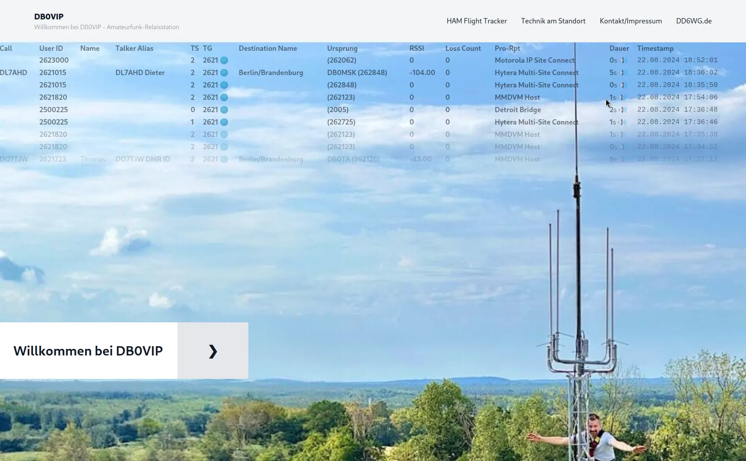Image resolution: width=746 pixels, height=461 pixels.
Task: Click the DL7AHD callsign cell
Action: (x=13, y=73)
